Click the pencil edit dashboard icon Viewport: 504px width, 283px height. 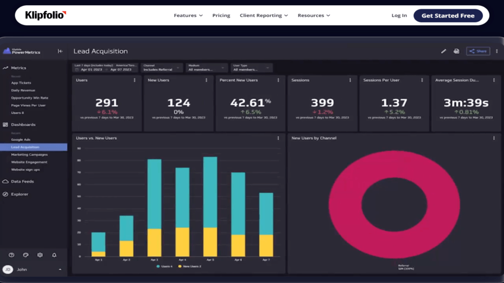(x=443, y=51)
